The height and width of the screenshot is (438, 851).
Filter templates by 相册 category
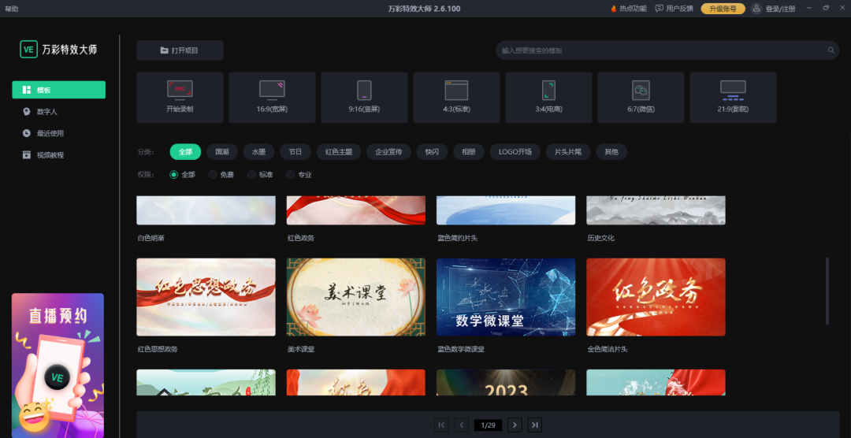[x=469, y=152]
